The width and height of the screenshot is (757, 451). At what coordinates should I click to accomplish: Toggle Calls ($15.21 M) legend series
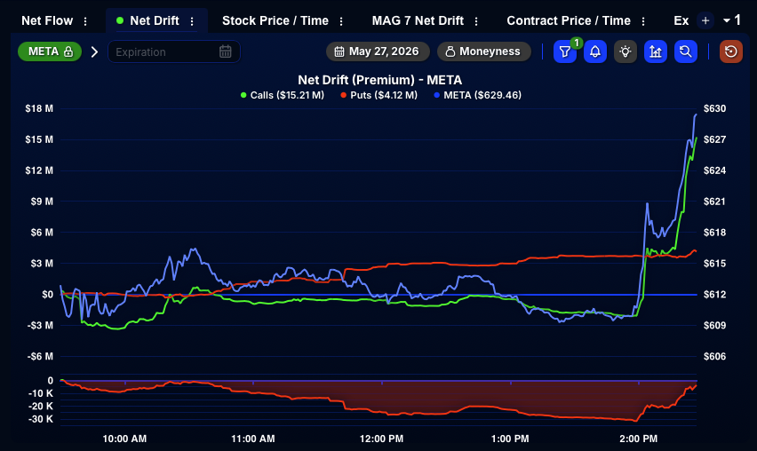[283, 95]
